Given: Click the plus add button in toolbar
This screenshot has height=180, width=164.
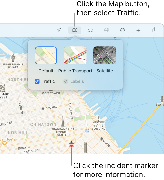Looking at the screenshot, I should pos(138,31).
